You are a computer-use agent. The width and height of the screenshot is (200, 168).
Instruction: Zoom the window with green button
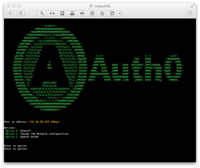pos(19,6)
